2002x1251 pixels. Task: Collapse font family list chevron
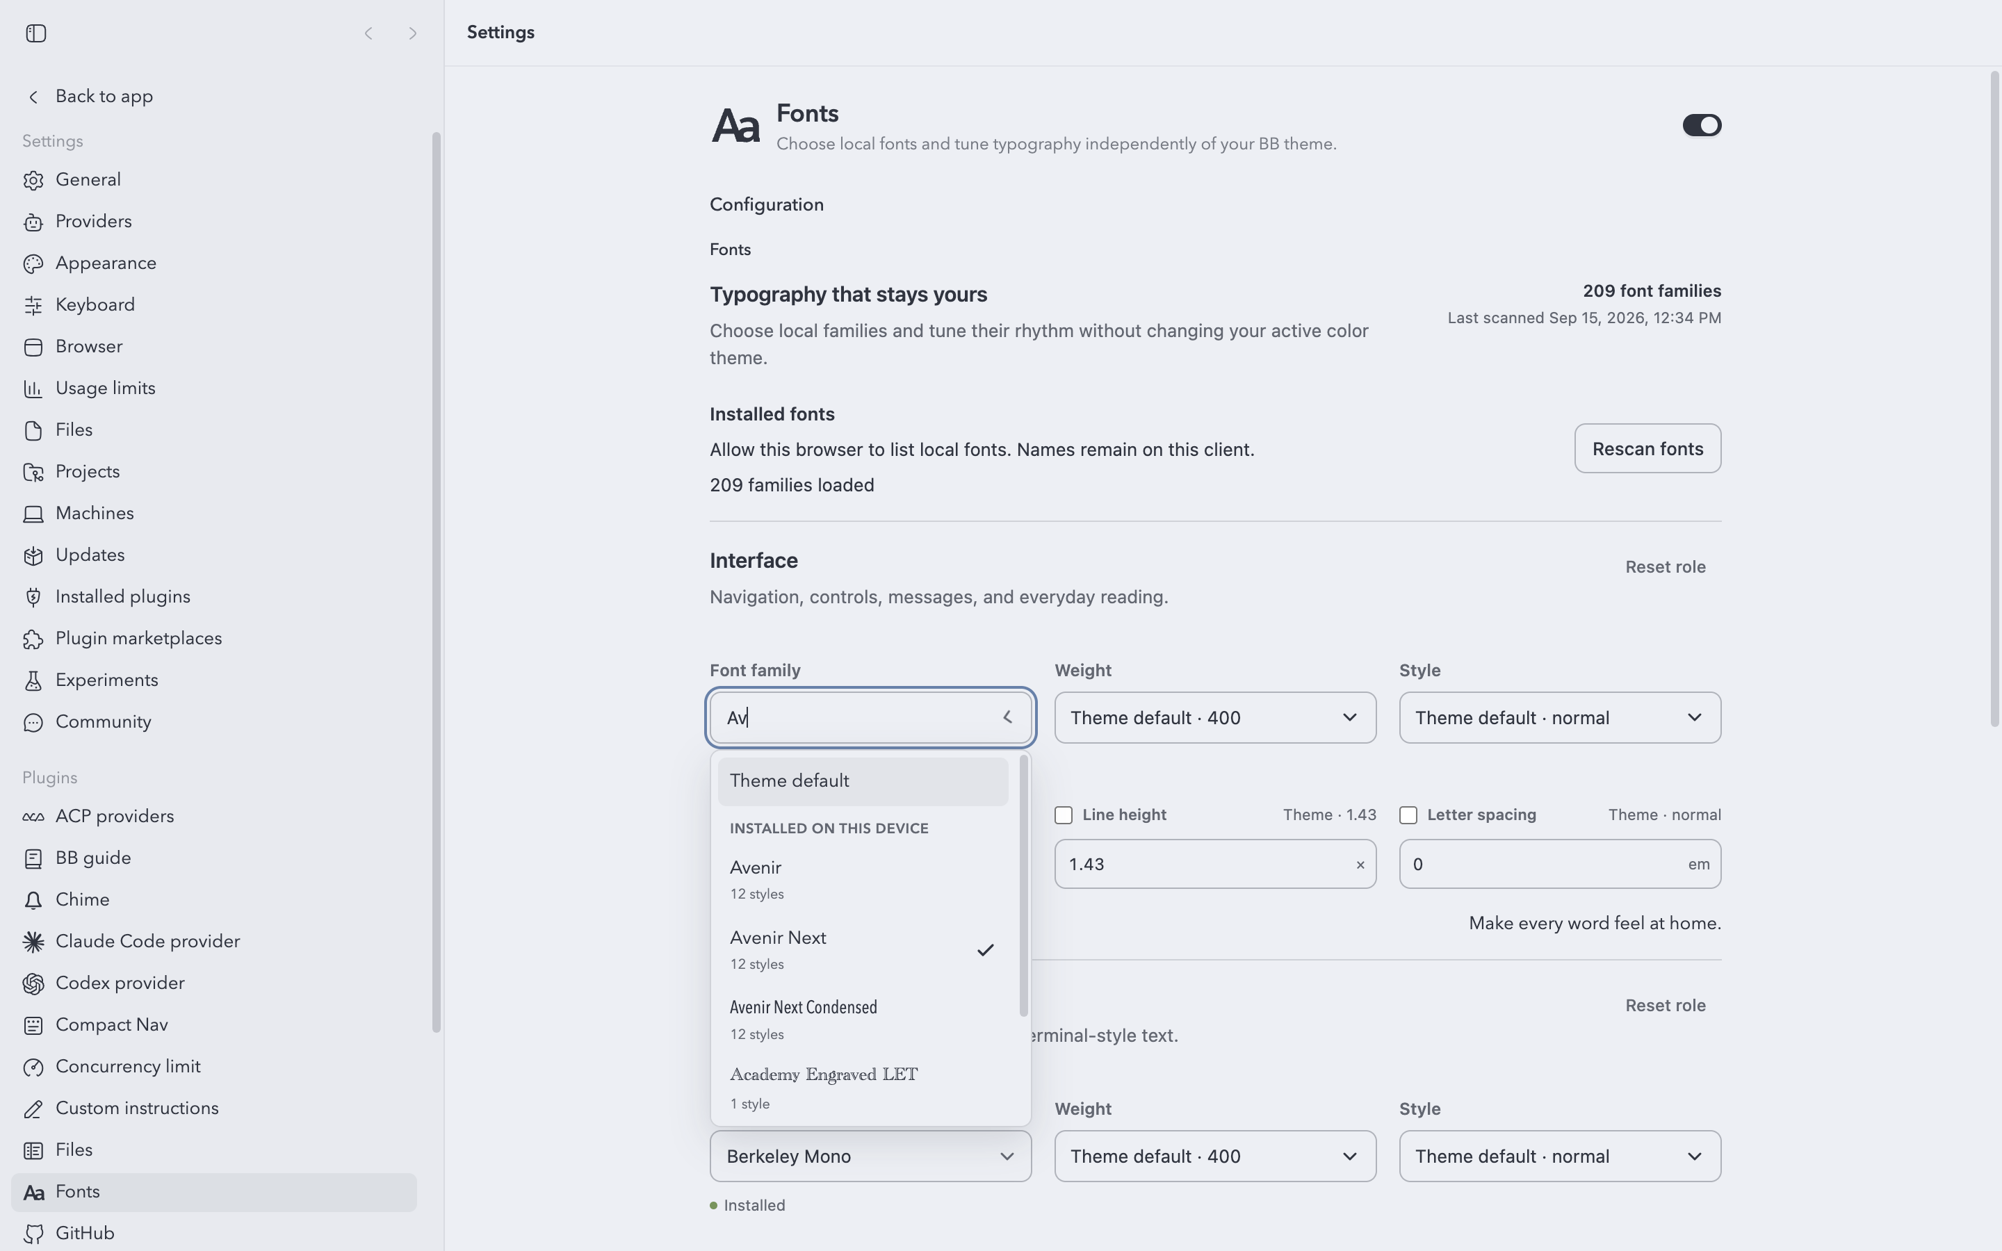point(1007,717)
